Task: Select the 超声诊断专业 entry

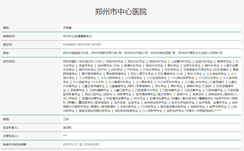Action: click(218, 107)
